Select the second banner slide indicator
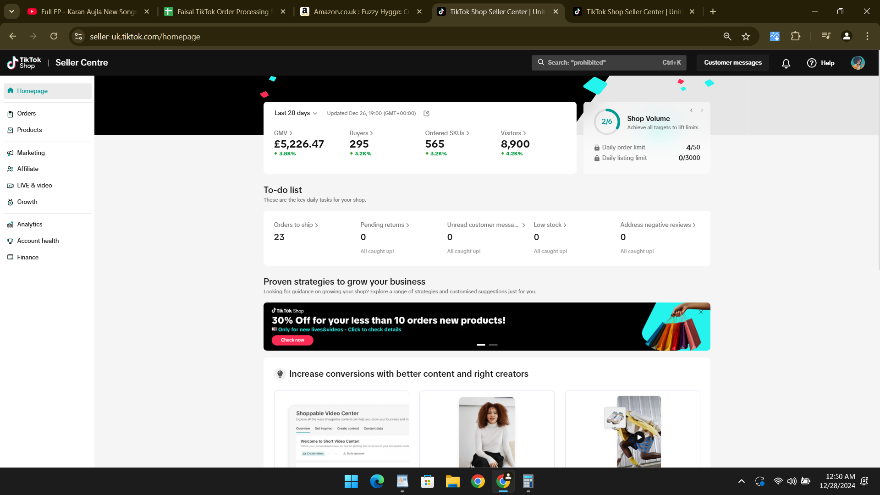This screenshot has width=880, height=495. (493, 344)
